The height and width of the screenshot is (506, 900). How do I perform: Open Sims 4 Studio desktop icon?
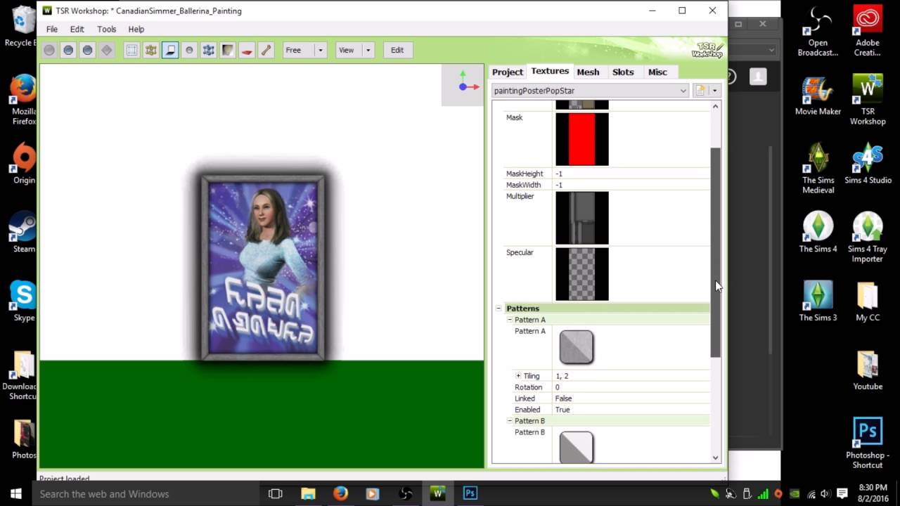[868, 163]
